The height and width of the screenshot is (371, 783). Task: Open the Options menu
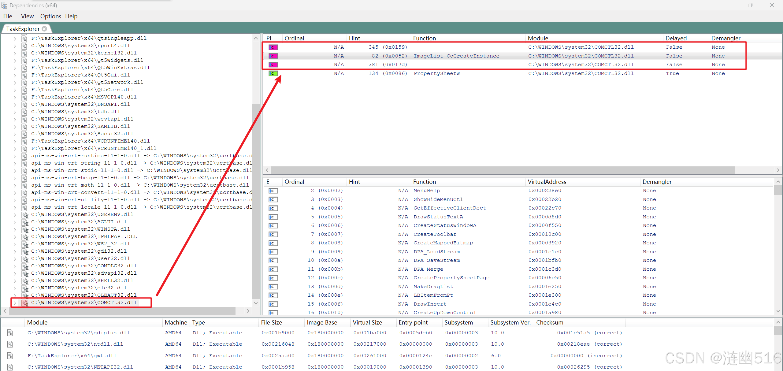[x=50, y=16]
